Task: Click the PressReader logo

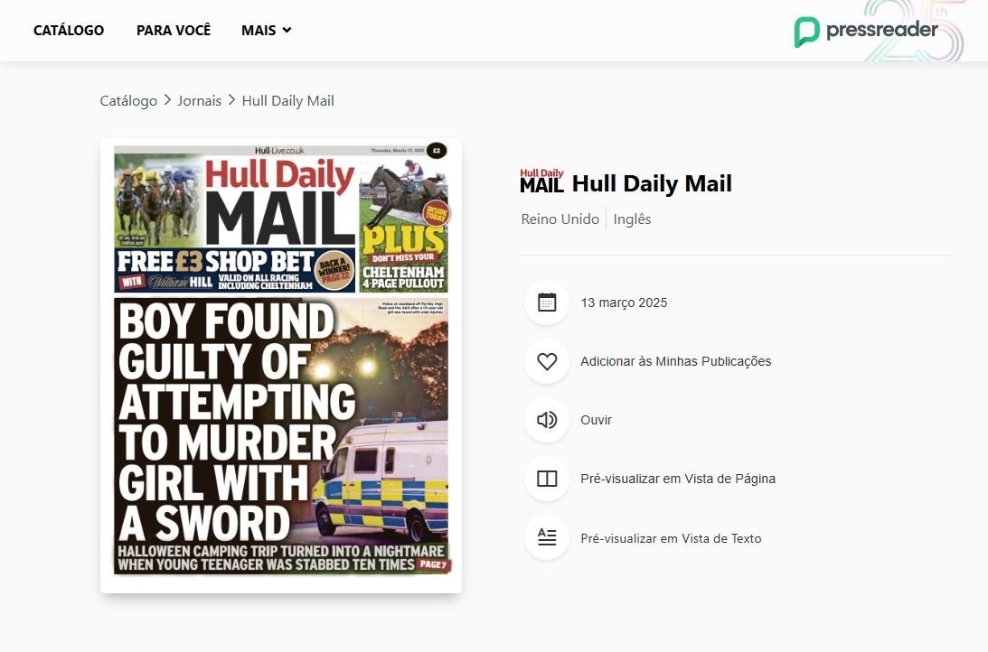Action: [866, 32]
